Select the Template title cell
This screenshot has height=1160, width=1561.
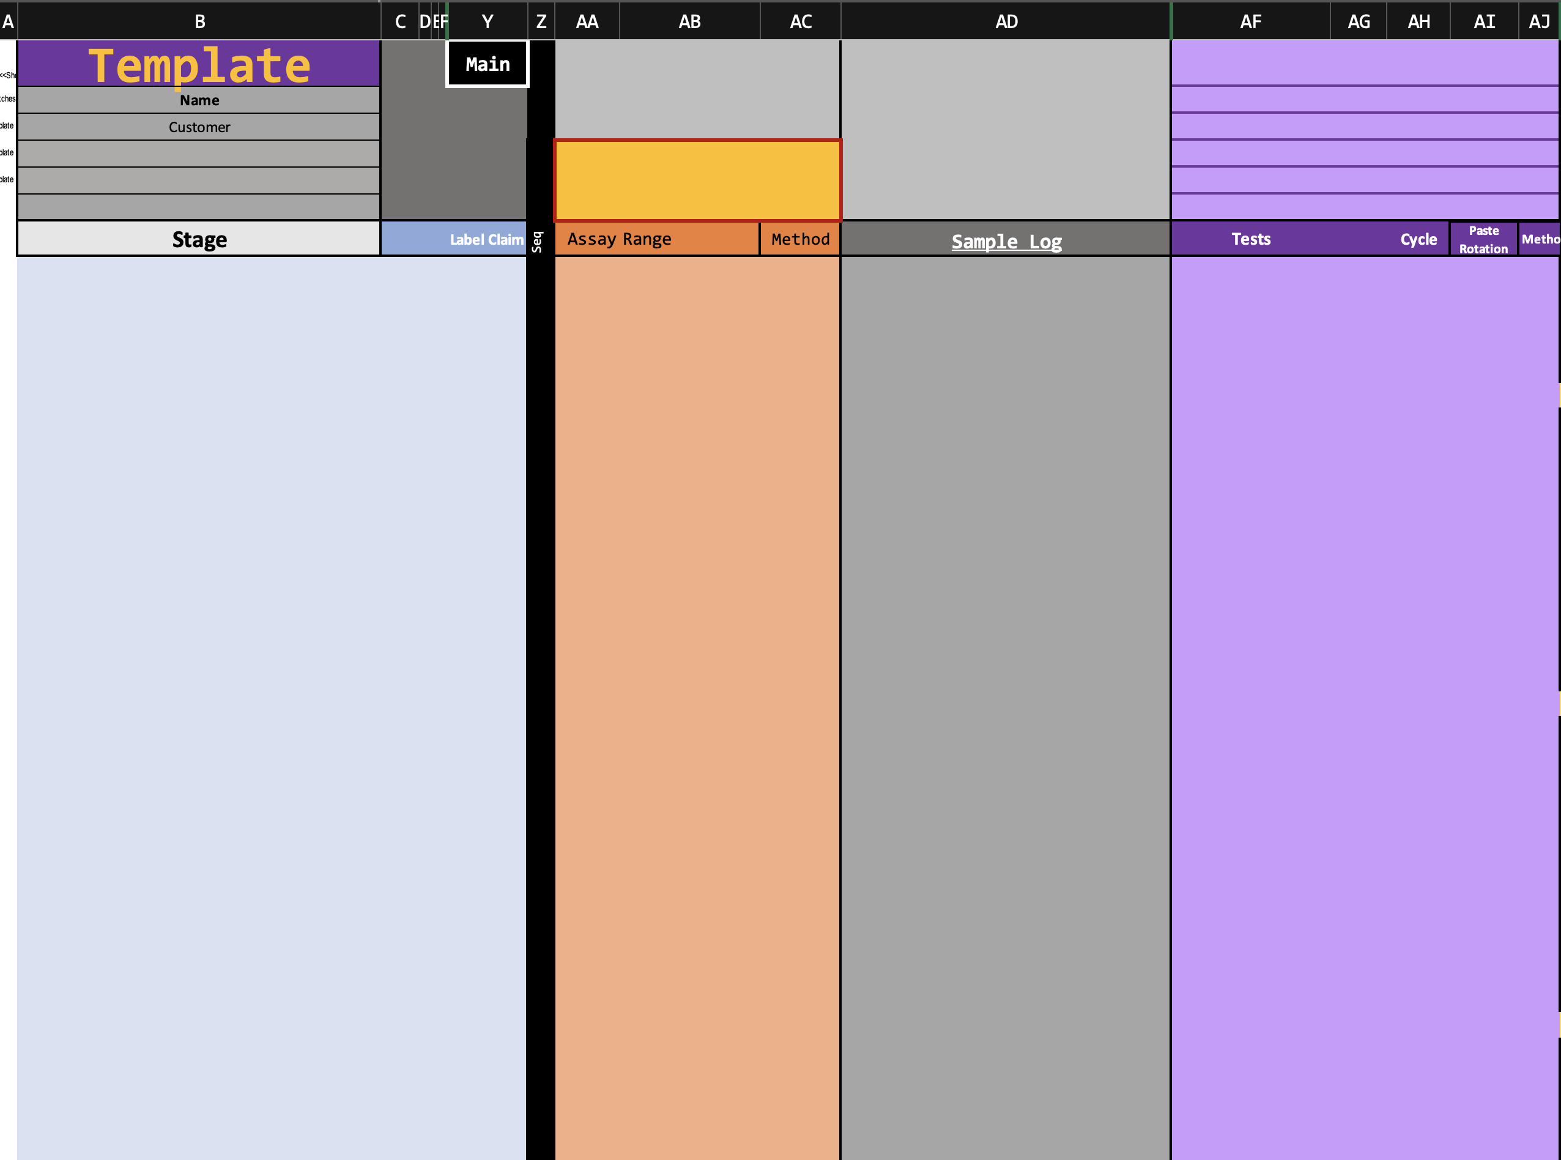[199, 65]
